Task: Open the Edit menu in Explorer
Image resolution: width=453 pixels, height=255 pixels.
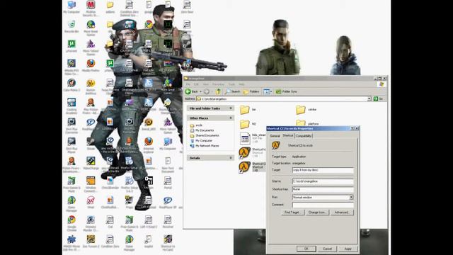Action: [x=196, y=84]
